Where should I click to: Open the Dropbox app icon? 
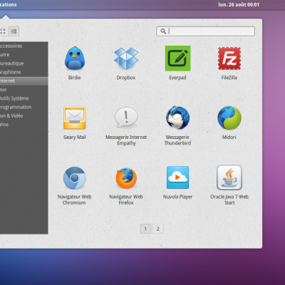126,58
